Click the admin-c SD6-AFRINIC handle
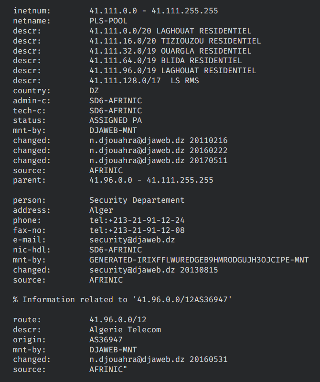The height and width of the screenshot is (382, 320). click(x=115, y=100)
